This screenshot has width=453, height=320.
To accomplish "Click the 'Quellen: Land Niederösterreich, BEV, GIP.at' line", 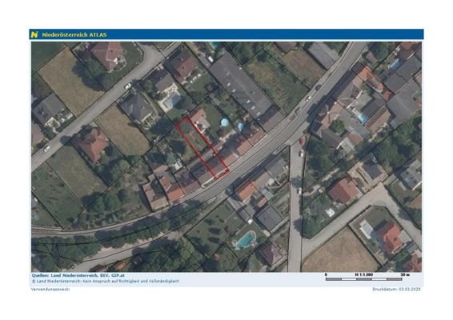I will tap(78, 275).
